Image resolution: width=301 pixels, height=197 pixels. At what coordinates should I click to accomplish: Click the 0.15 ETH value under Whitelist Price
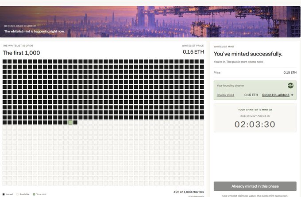[193, 52]
